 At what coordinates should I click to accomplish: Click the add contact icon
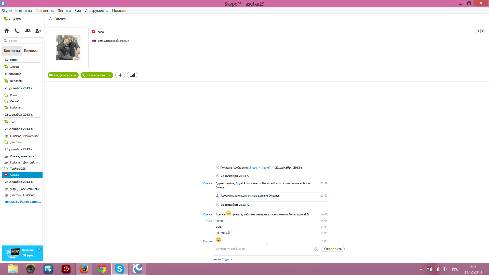pyautogui.click(x=38, y=31)
